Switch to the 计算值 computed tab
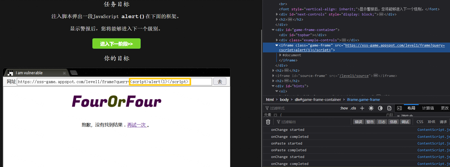450x167 pixels. pos(428,108)
